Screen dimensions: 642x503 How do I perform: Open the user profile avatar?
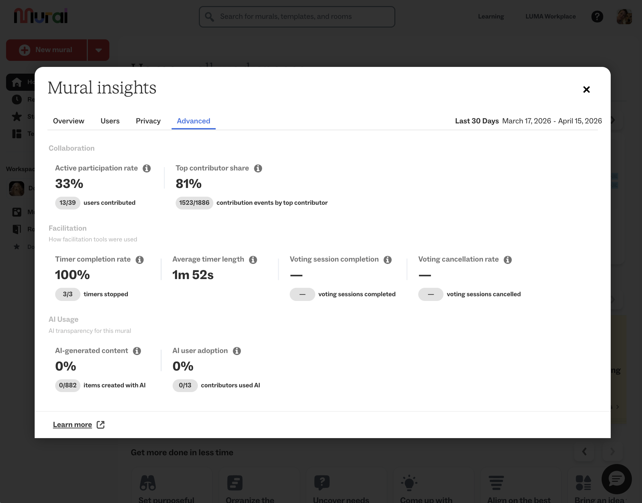(x=624, y=16)
